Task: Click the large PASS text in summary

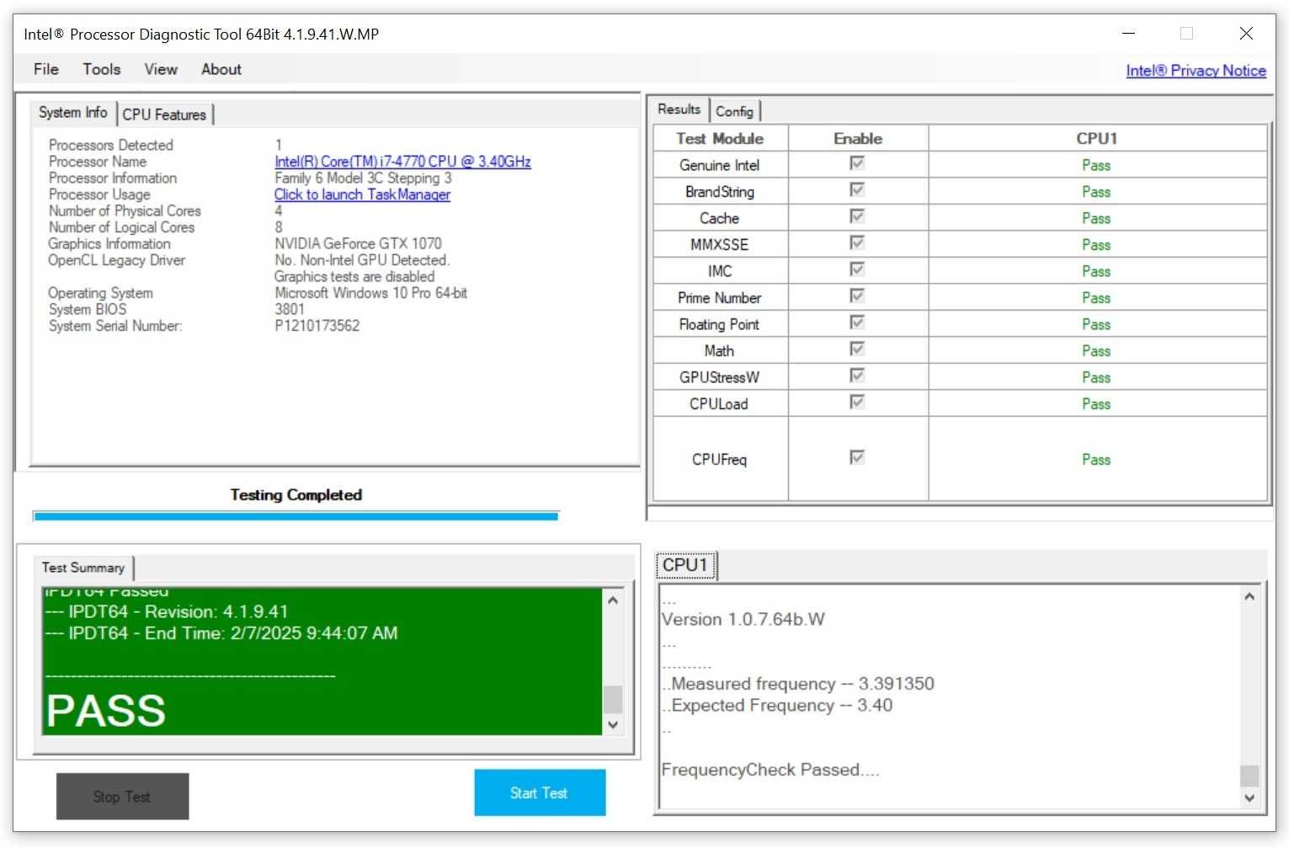Action: point(106,711)
